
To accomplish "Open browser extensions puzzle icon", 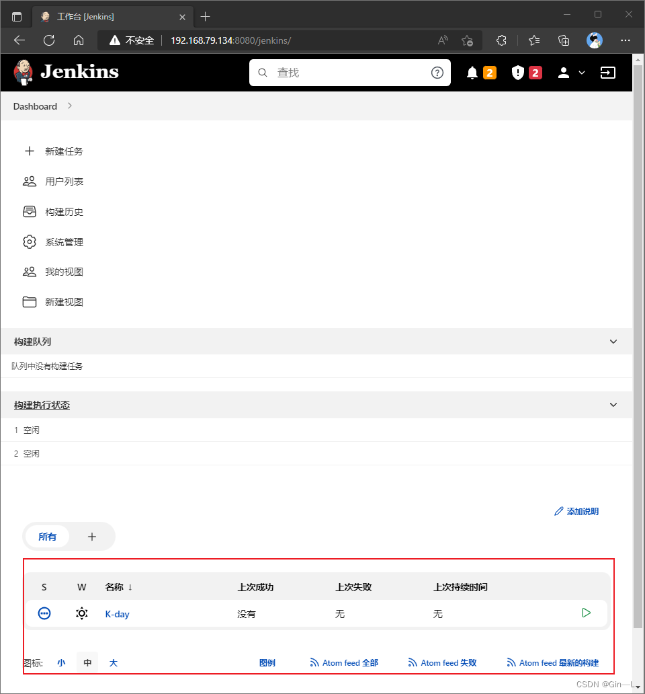I will (501, 40).
